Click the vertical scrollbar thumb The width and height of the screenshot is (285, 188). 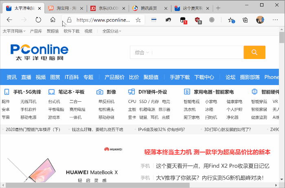pos(282,37)
